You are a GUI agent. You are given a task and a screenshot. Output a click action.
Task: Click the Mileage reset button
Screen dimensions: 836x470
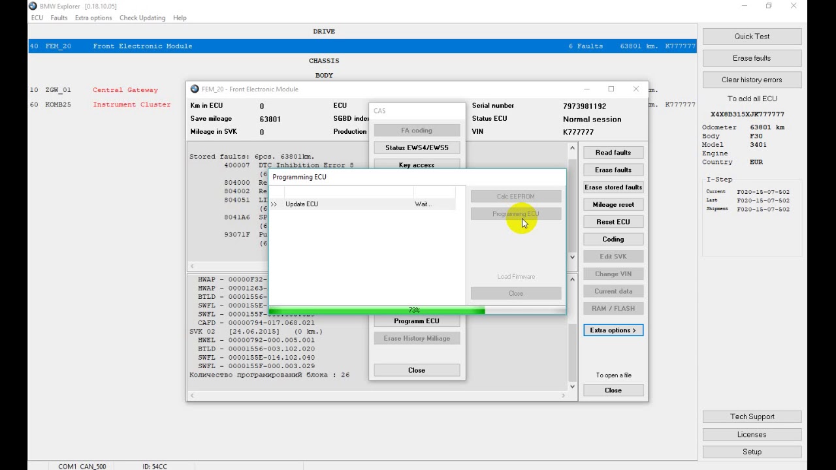click(613, 204)
